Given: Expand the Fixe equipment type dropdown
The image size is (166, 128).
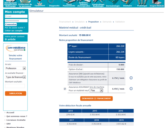Looking at the screenshot, I should pos(96,91).
